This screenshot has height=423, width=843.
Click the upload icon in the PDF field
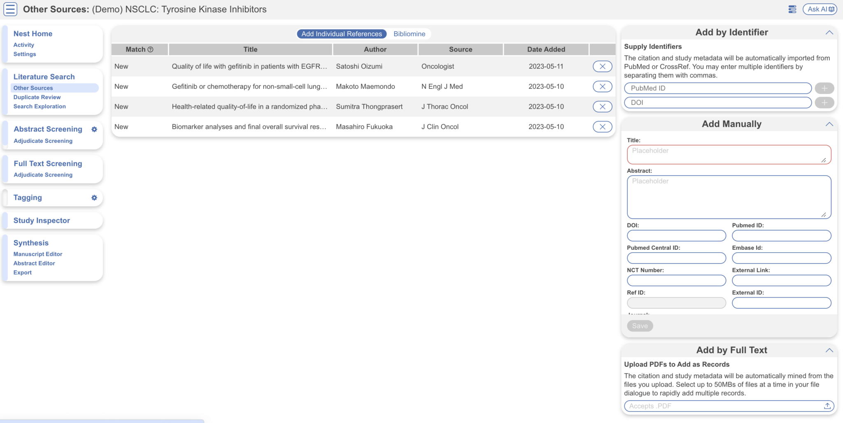click(x=827, y=406)
